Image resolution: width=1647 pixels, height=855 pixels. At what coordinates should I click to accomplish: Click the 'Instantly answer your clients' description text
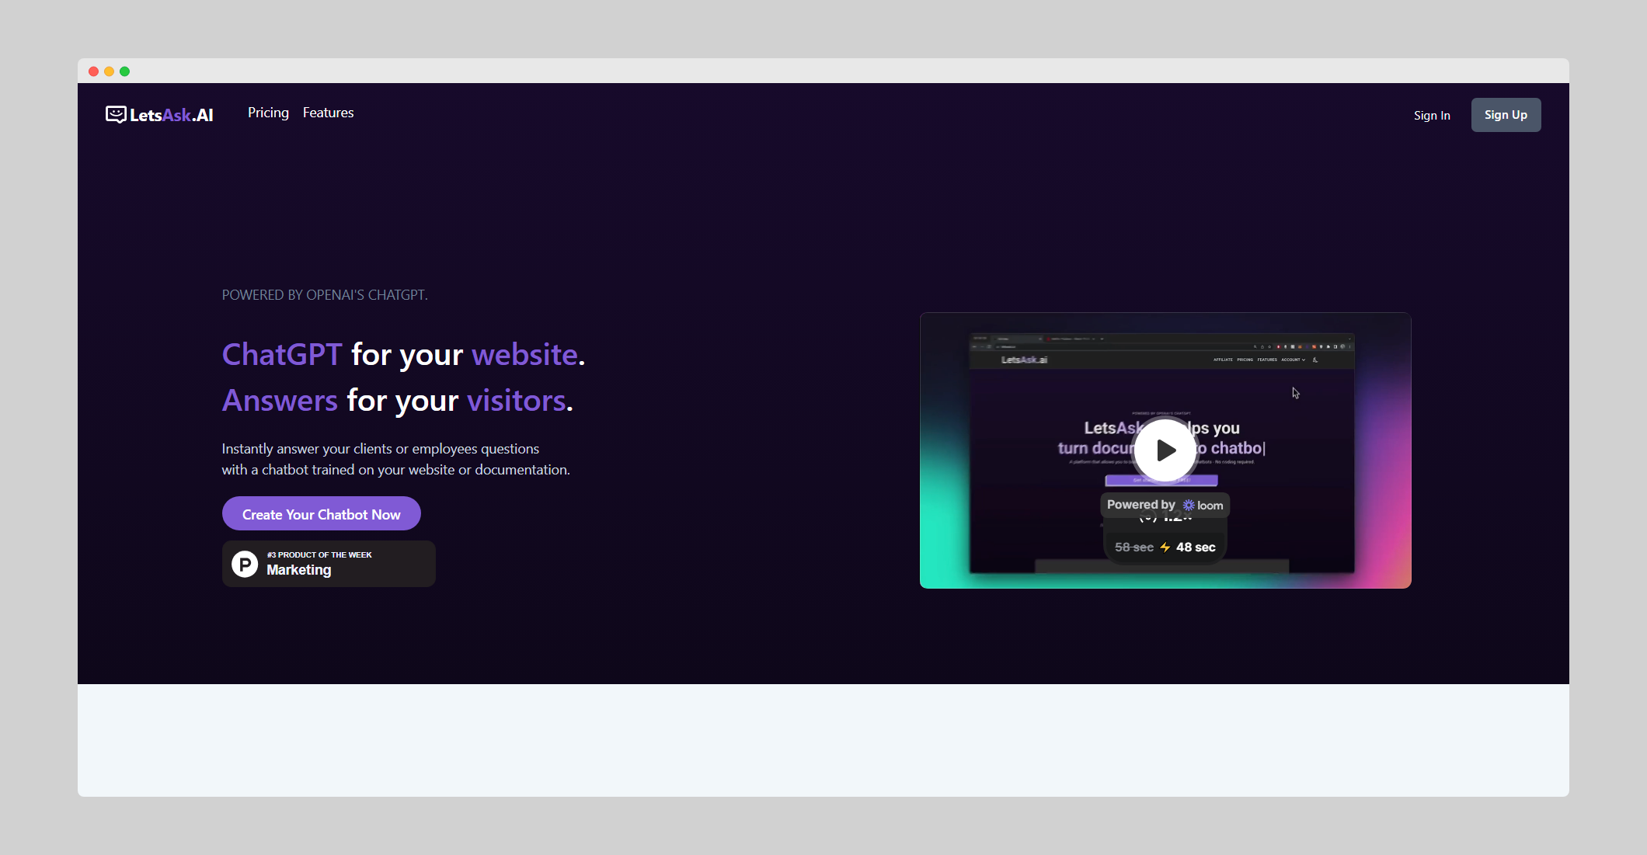click(x=395, y=459)
